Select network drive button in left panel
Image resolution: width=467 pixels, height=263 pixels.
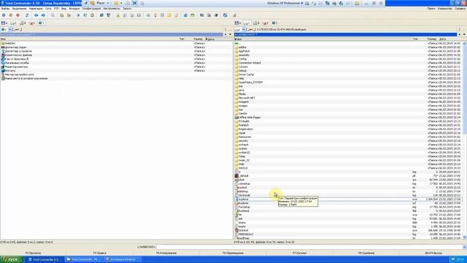(42, 23)
